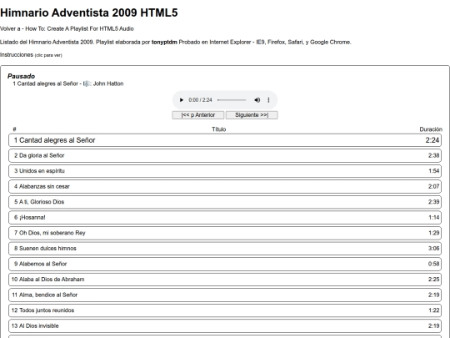Viewport: 450px width, 338px height.
Task: Expand the Instrucciones section
Action: 31,55
